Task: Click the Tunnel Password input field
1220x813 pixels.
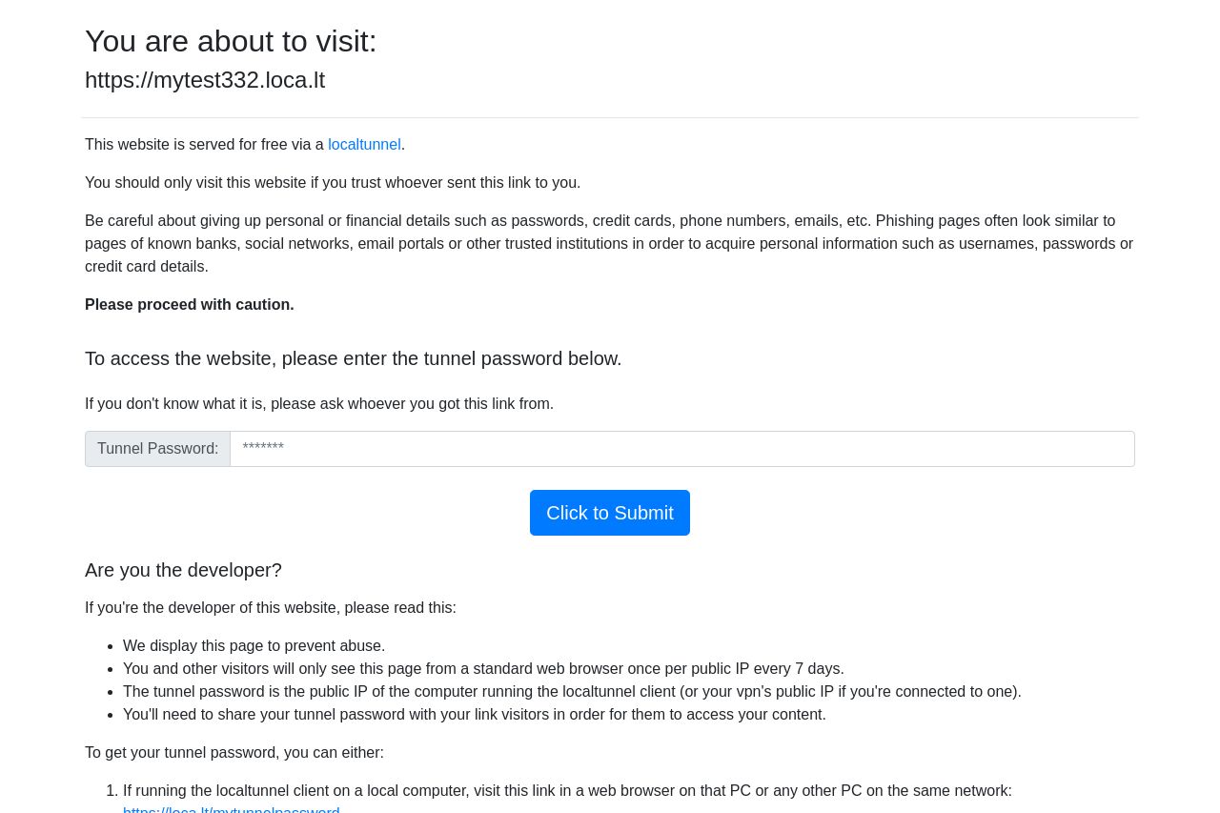Action: click(x=681, y=448)
